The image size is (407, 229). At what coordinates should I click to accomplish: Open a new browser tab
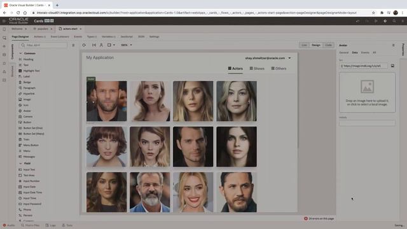tap(57, 5)
